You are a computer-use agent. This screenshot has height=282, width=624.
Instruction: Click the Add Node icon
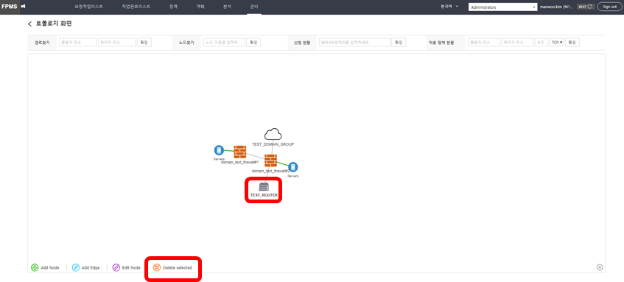[x=35, y=268]
